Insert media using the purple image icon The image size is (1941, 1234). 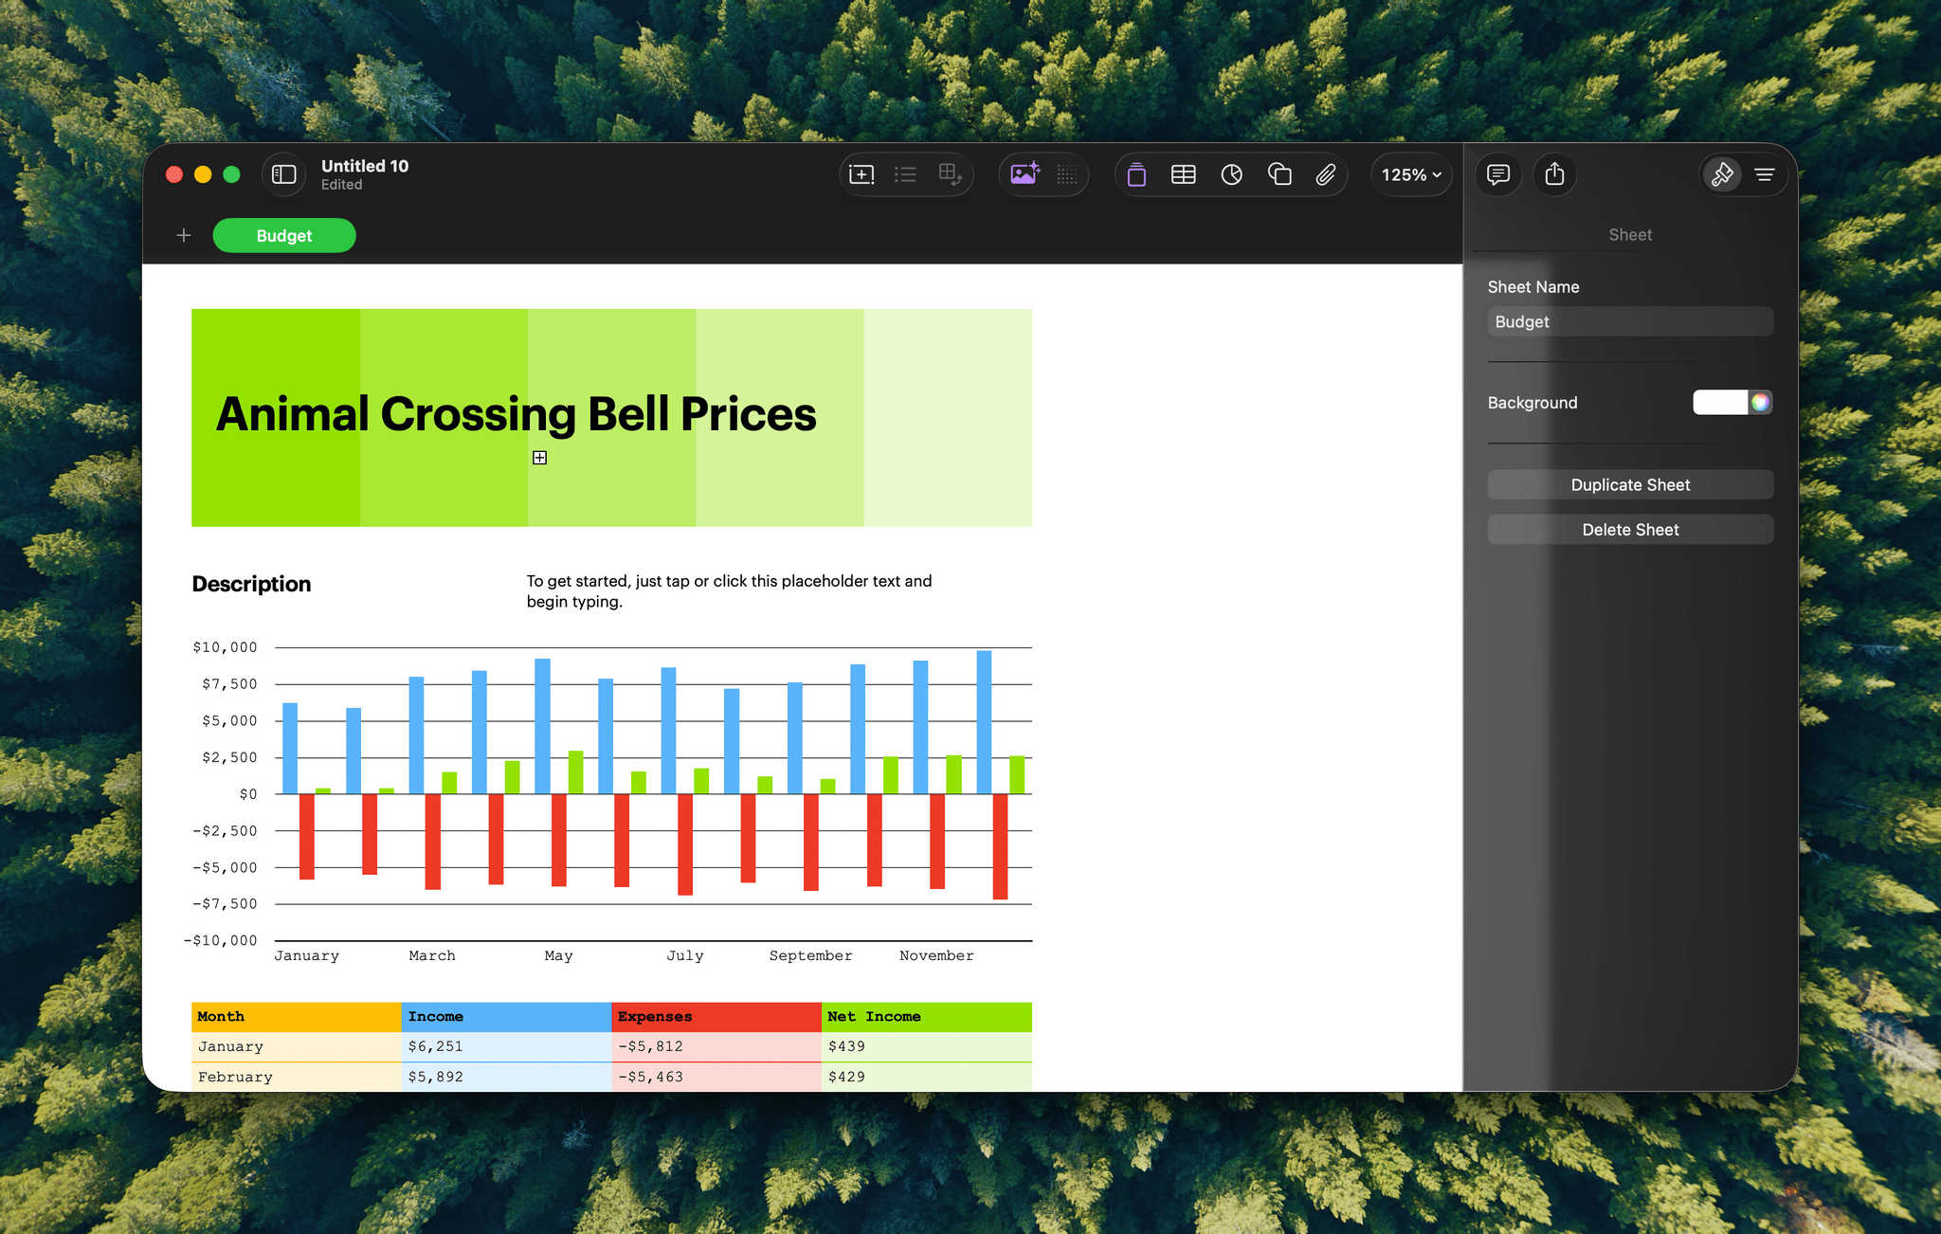(1024, 174)
